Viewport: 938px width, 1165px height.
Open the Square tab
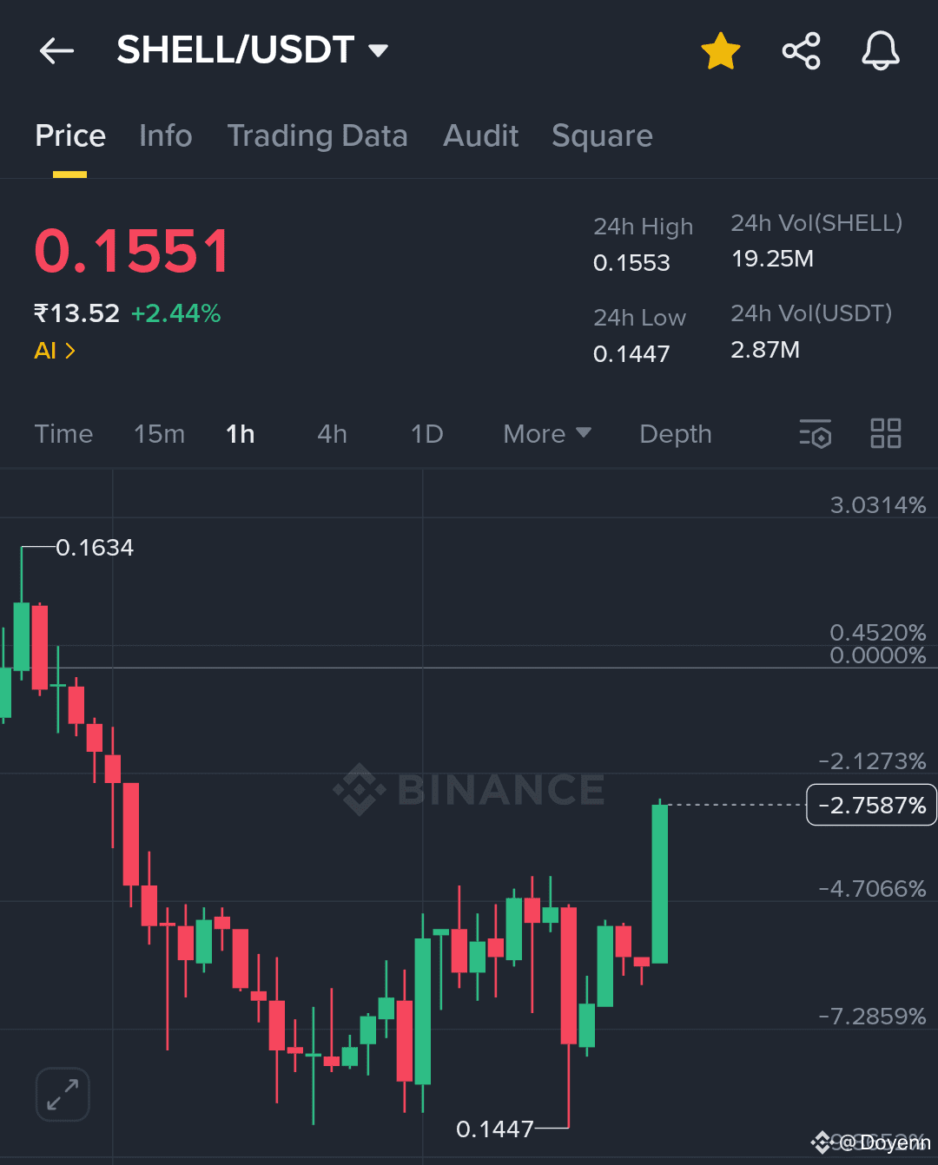pyautogui.click(x=602, y=136)
